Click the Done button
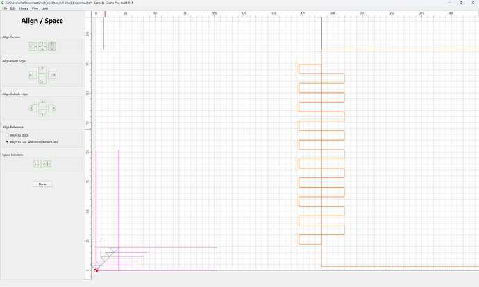Viewport: 479px width, 287px height. coord(42,184)
